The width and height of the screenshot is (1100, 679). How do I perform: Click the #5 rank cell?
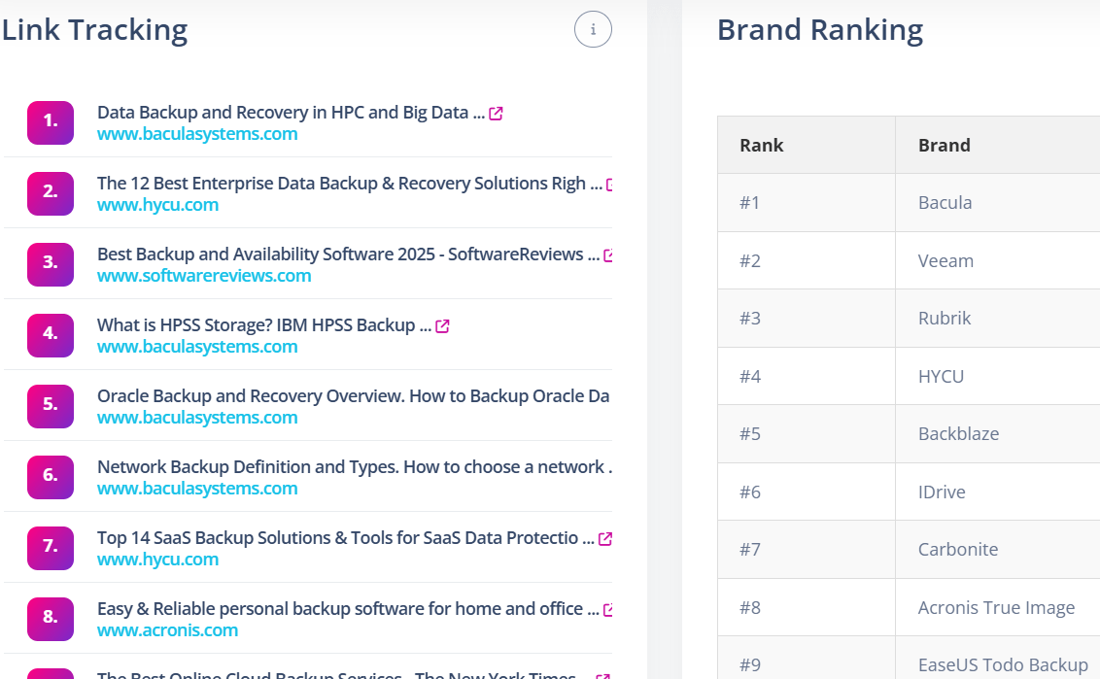[x=807, y=434]
